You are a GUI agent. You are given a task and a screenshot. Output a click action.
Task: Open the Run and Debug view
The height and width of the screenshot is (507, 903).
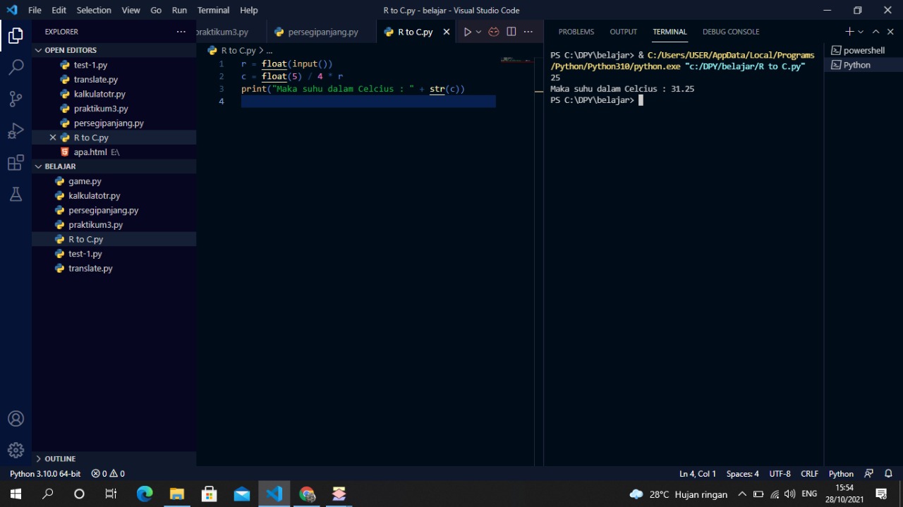pos(16,130)
